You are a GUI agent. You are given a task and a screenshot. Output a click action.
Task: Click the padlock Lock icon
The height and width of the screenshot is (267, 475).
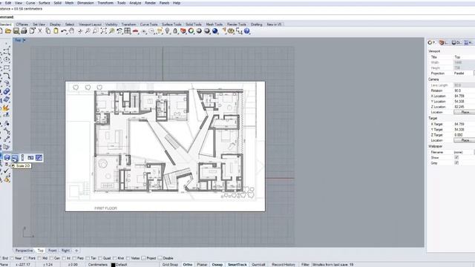point(175,31)
